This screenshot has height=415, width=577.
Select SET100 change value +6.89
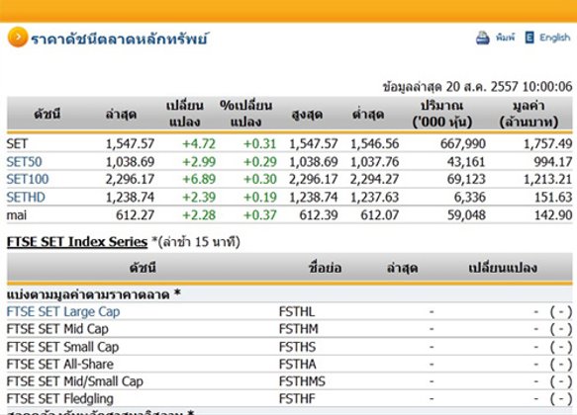(x=199, y=179)
